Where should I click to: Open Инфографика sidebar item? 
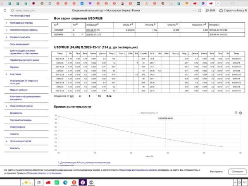pyautogui.click(x=17, y=127)
